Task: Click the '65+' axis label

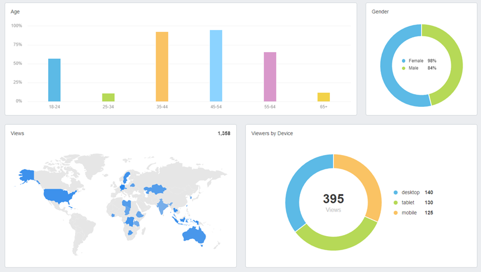Action: pos(324,107)
